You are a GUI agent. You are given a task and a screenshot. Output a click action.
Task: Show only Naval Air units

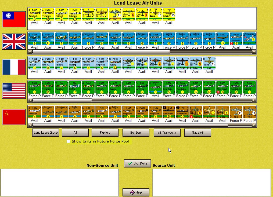click(197, 133)
